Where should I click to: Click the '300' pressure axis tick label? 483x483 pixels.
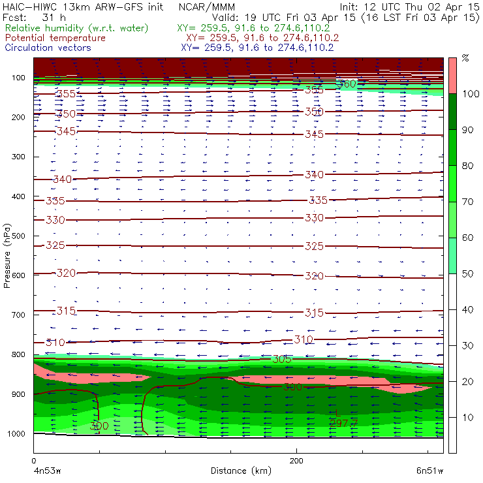tap(18, 157)
